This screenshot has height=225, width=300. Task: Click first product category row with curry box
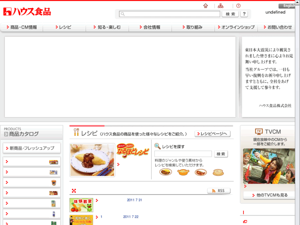tap(32, 161)
